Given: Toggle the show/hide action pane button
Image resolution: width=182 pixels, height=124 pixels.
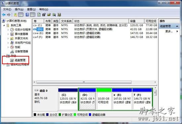Looking at the screenshot, I should pyautogui.click(x=32, y=15).
